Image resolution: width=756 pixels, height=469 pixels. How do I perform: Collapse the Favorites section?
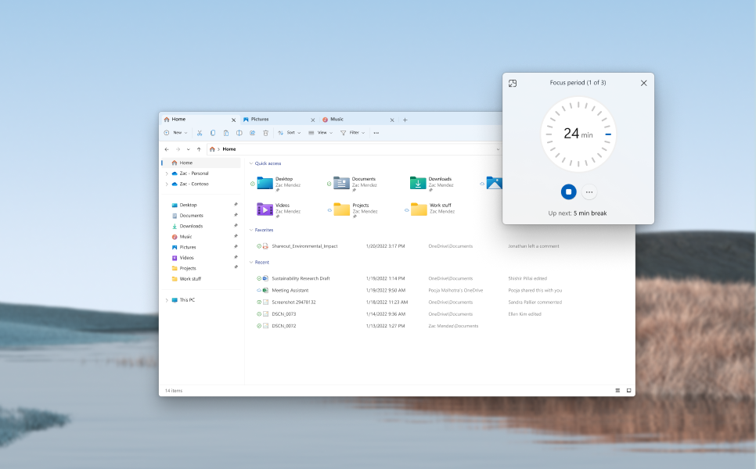pyautogui.click(x=250, y=230)
